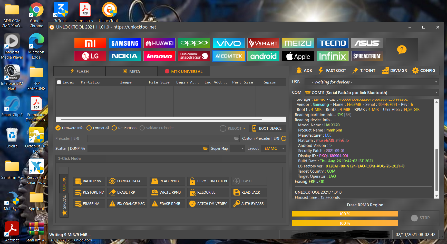Click the ERASE FRP button
This screenshot has width=447, height=244.
(x=127, y=192)
